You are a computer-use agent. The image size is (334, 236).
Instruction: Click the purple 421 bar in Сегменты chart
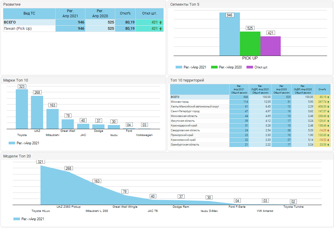tap(271, 46)
